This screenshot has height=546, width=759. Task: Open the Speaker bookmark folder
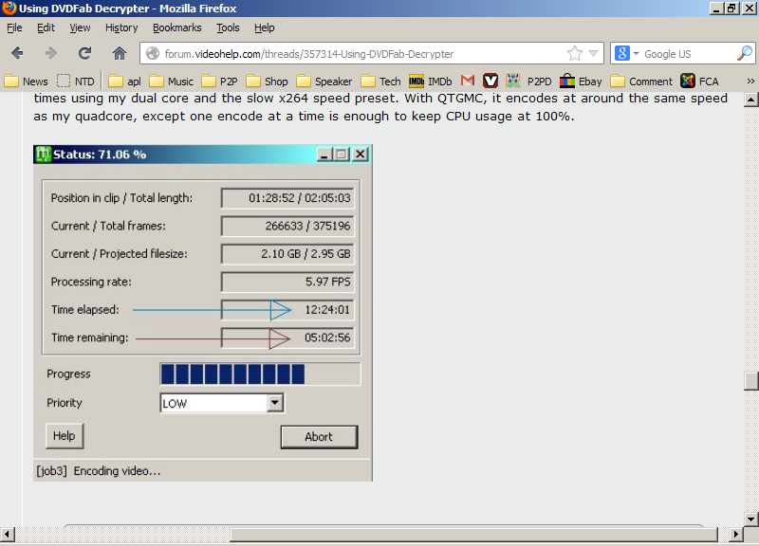[x=324, y=82]
